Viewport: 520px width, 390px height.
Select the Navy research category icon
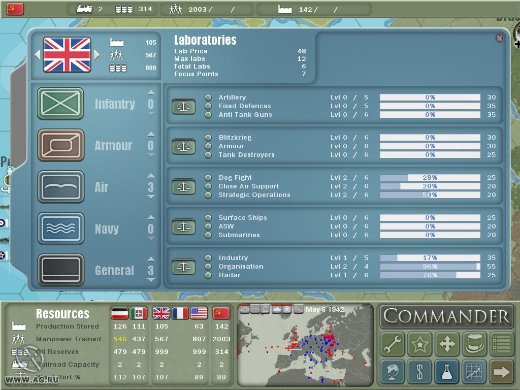click(60, 229)
